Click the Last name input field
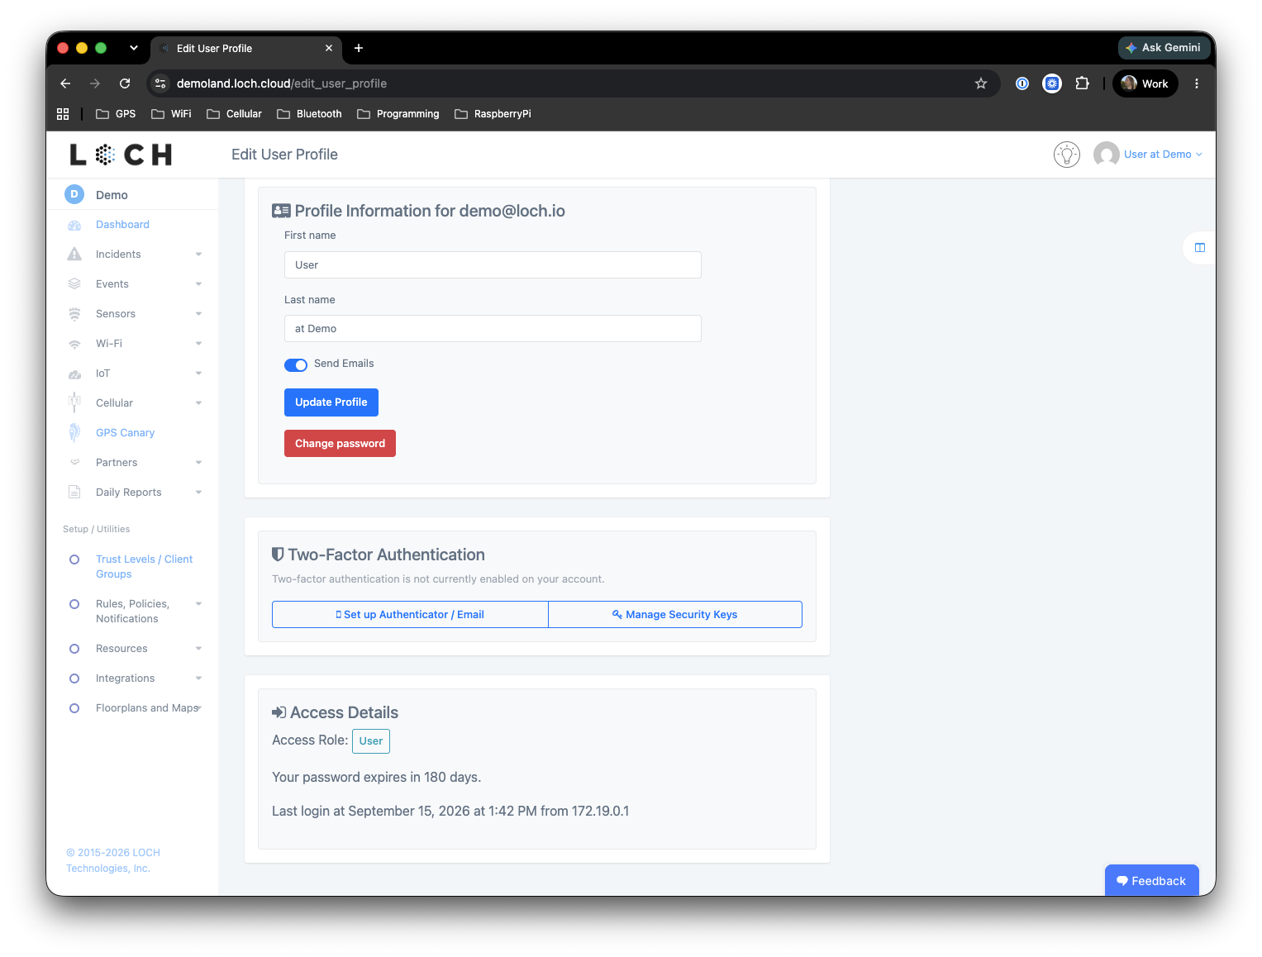 [493, 329]
